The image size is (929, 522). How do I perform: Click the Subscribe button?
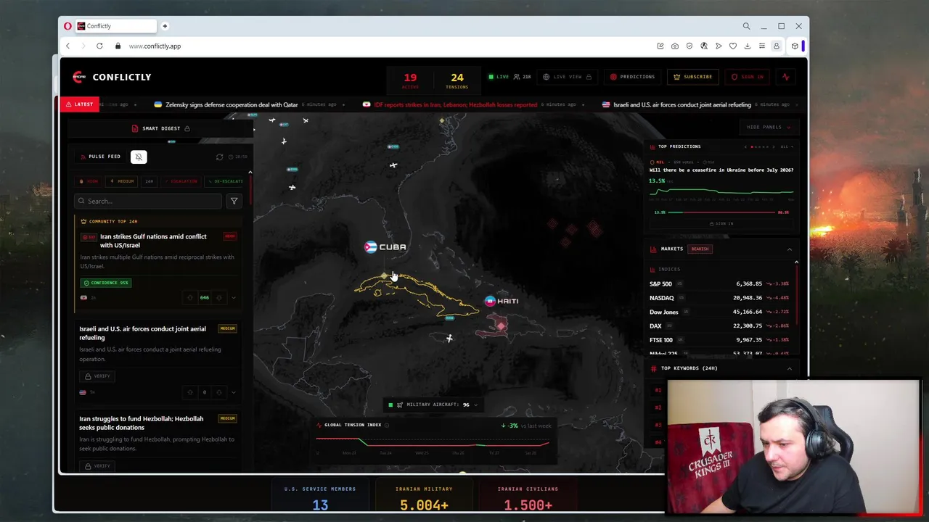pos(693,77)
